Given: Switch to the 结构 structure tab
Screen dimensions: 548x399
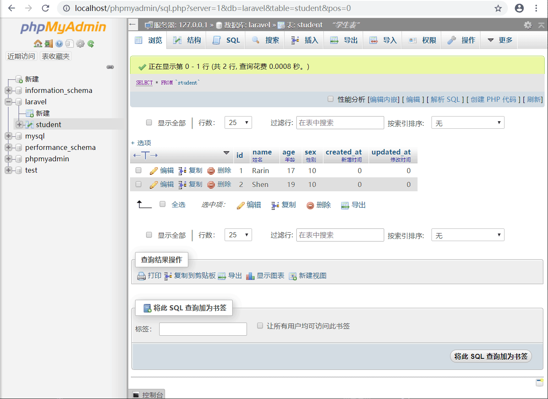Looking at the screenshot, I should [188, 41].
